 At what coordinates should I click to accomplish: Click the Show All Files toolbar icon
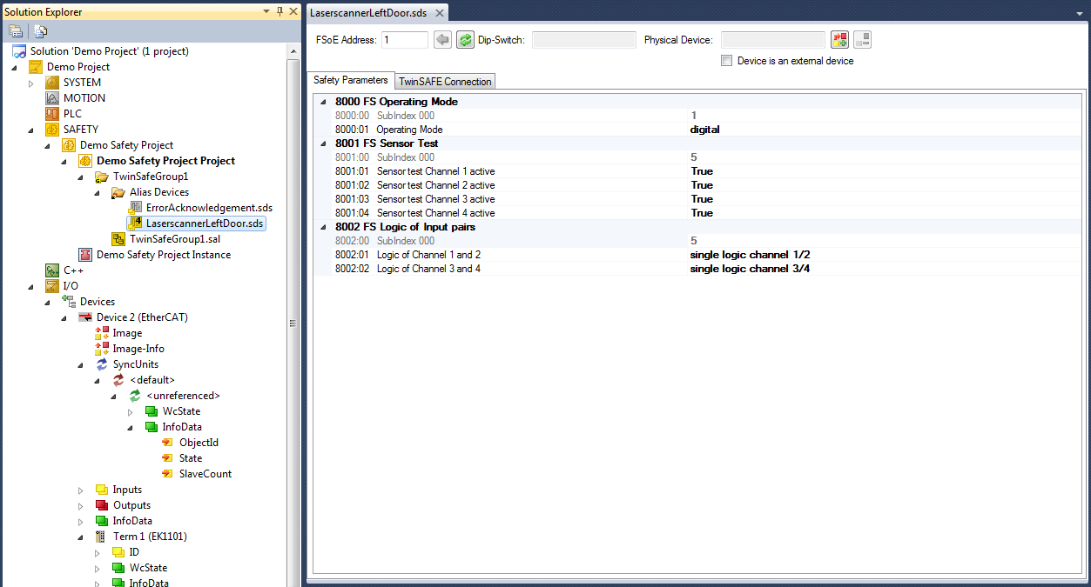point(41,31)
